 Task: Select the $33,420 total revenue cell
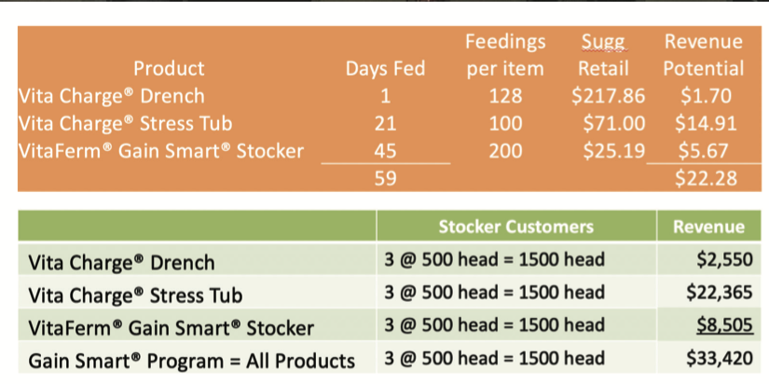(x=719, y=358)
